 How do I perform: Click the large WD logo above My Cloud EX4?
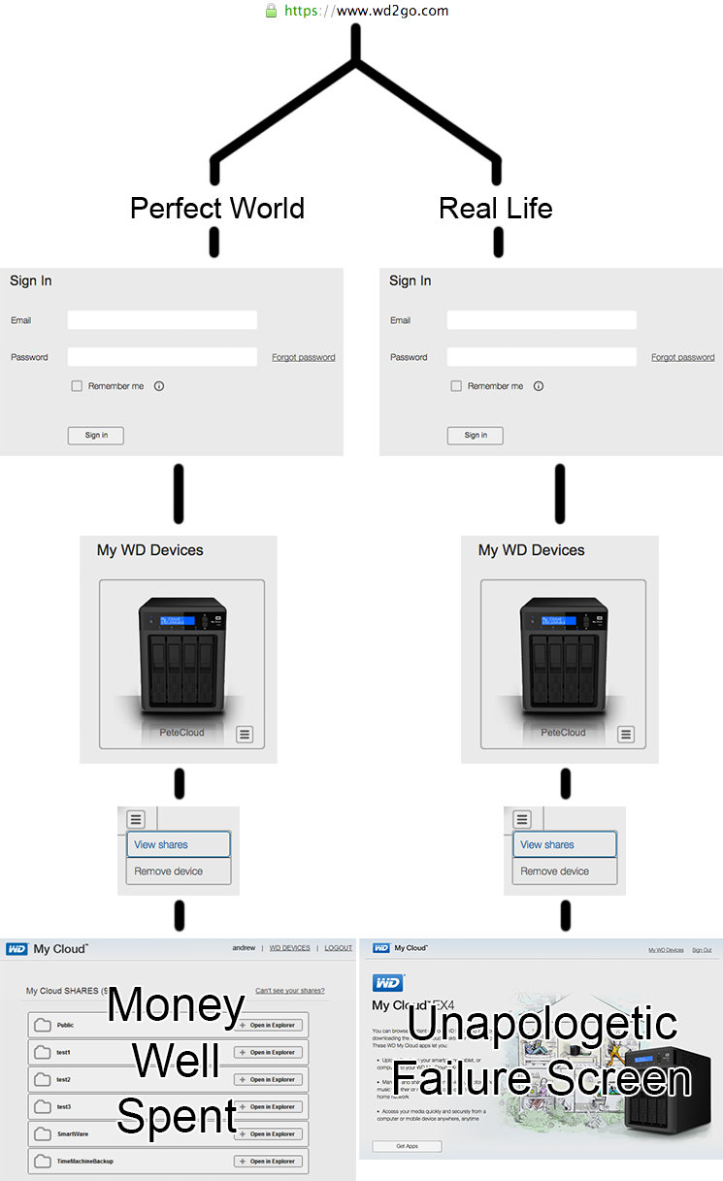[388, 983]
